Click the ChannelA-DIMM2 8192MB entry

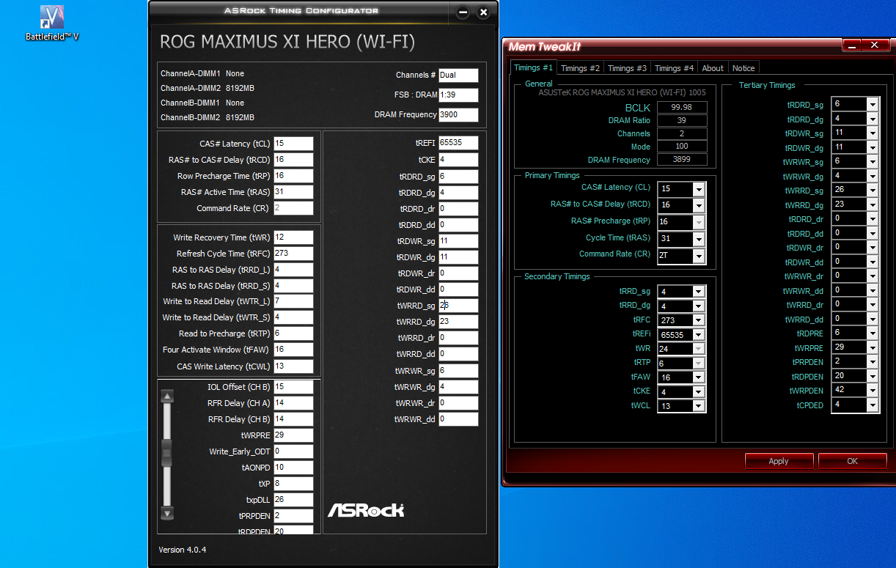point(208,88)
